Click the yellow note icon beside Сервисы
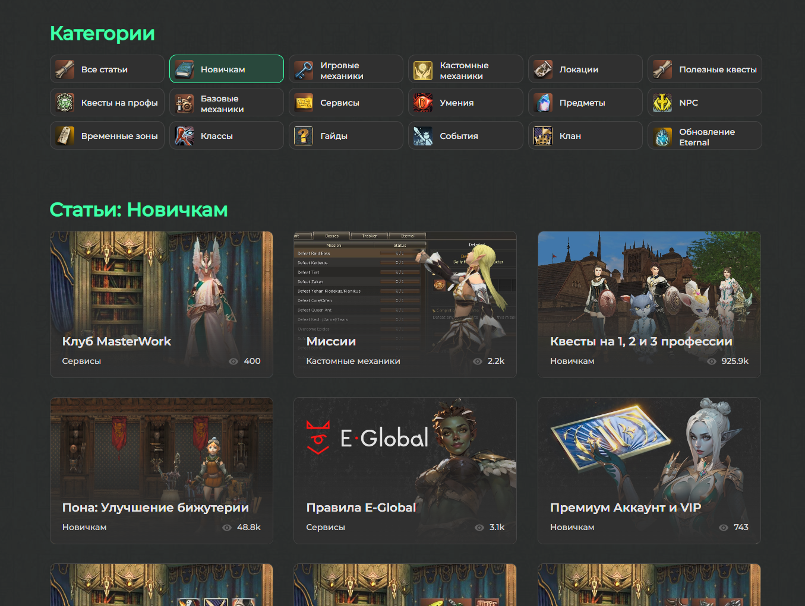The width and height of the screenshot is (805, 606). 304,103
